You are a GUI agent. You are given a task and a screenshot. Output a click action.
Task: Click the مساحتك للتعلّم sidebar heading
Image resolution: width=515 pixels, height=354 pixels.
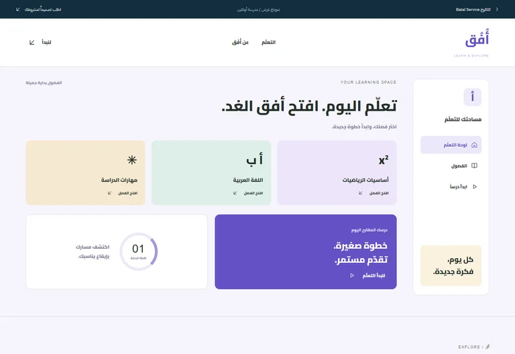[x=463, y=119]
